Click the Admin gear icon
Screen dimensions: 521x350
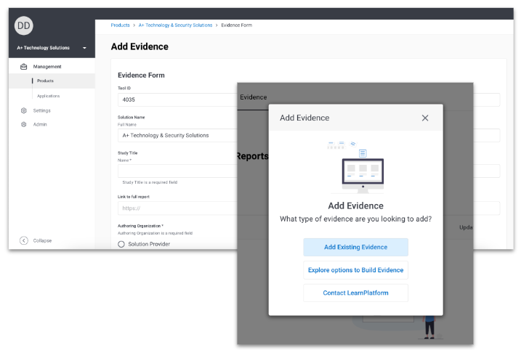point(24,124)
